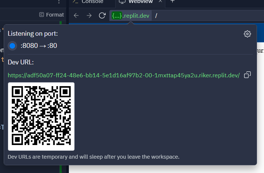
Task: Go forward in webview history
Action: (89, 16)
